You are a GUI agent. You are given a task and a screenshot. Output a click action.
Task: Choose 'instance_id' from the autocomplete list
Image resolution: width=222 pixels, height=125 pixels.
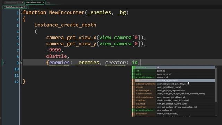click(173, 77)
